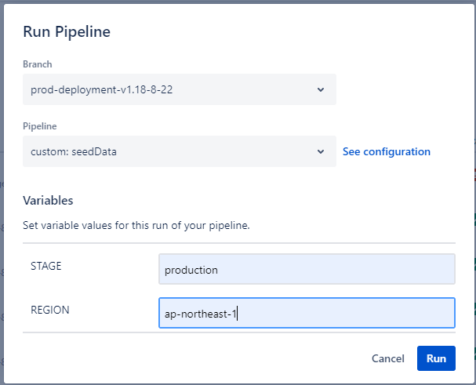Click the Branch field label
Viewport: 476px width, 385px height.
coord(38,64)
